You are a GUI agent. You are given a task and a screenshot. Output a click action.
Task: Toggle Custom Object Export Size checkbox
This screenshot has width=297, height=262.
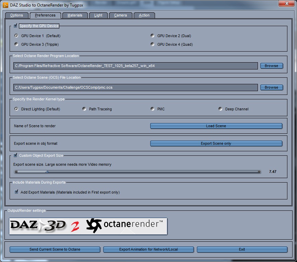[x=15, y=155]
